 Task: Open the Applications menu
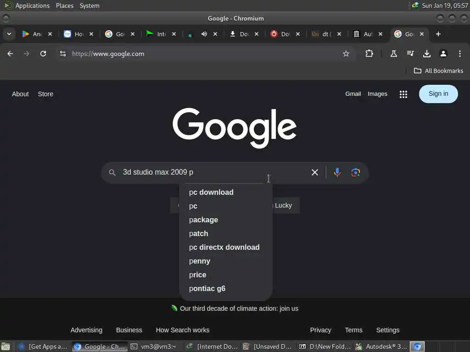(33, 5)
